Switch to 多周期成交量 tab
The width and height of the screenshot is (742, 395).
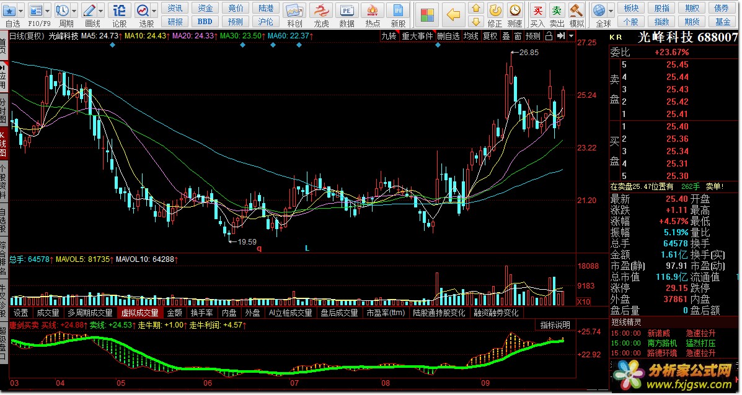[x=90, y=313]
